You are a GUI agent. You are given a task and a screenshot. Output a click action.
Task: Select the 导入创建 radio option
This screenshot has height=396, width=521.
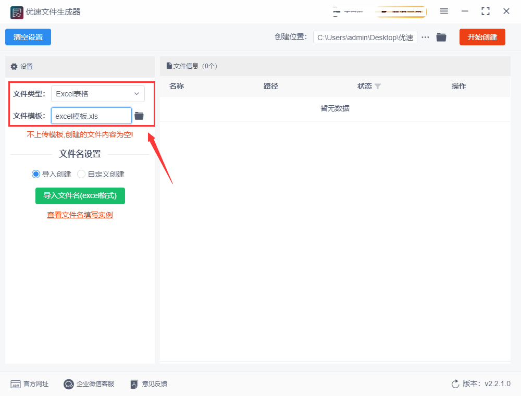36,174
